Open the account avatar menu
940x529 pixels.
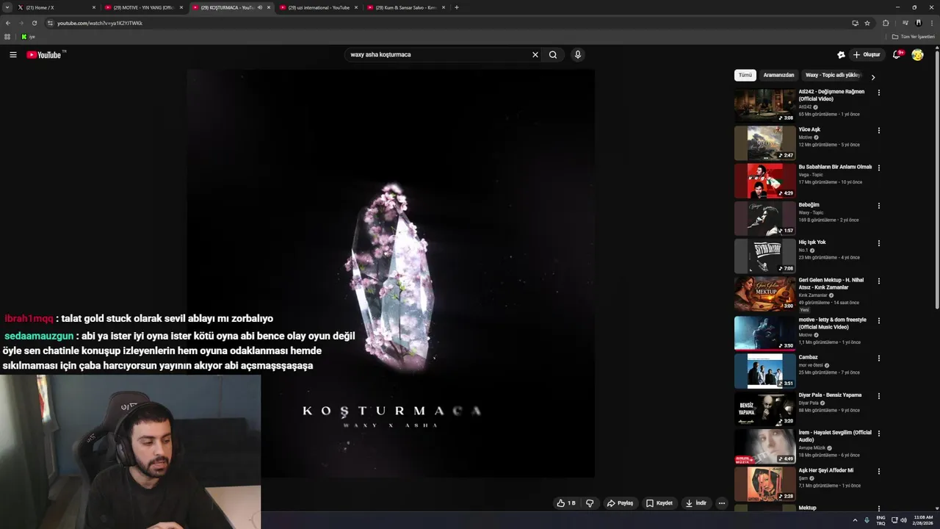pos(917,54)
